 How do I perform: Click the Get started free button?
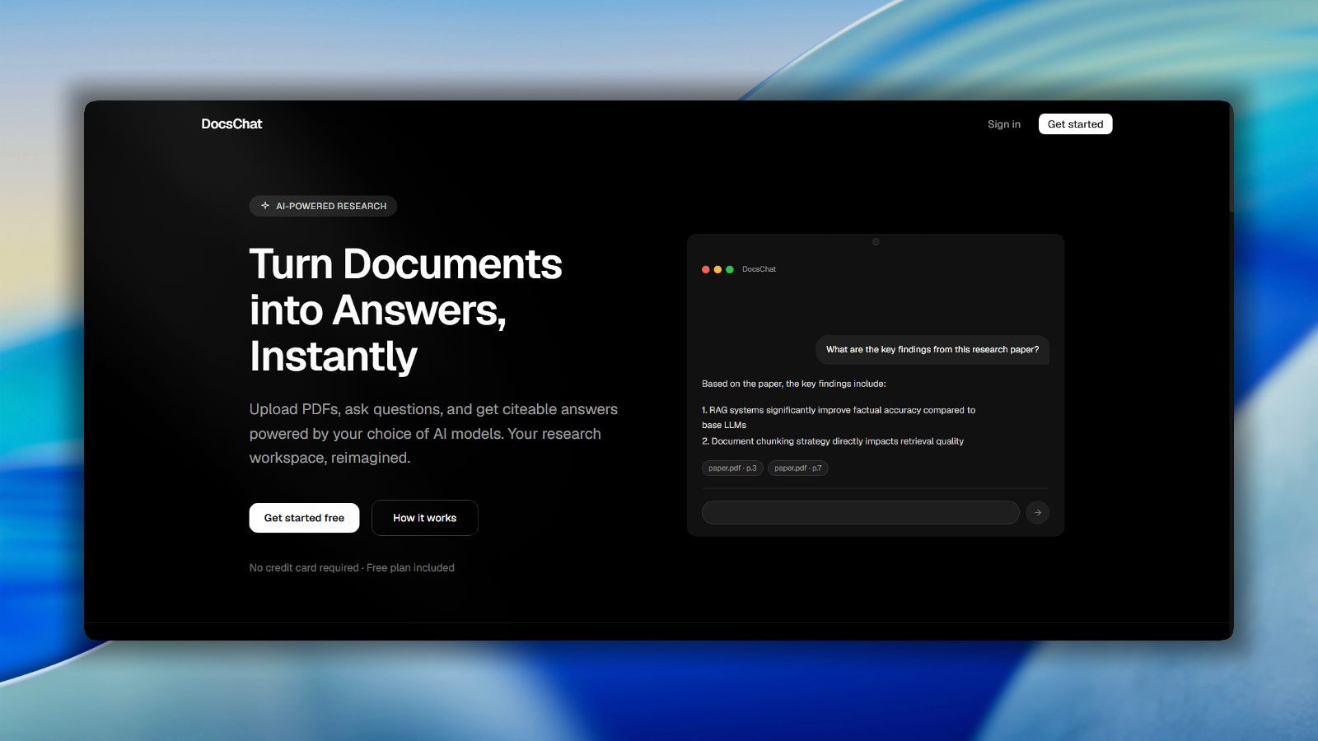tap(304, 518)
